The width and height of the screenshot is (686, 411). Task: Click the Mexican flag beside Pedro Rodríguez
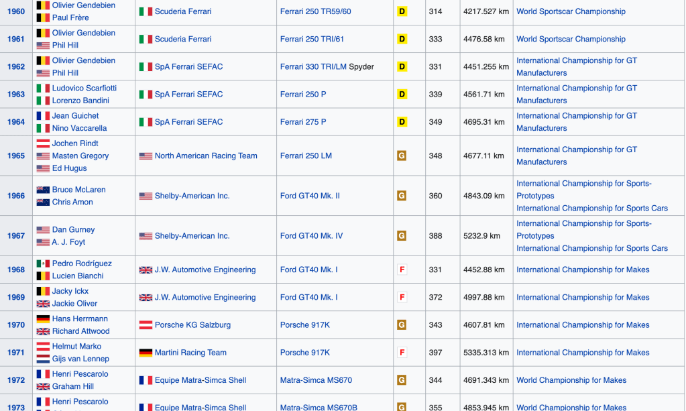tap(43, 263)
